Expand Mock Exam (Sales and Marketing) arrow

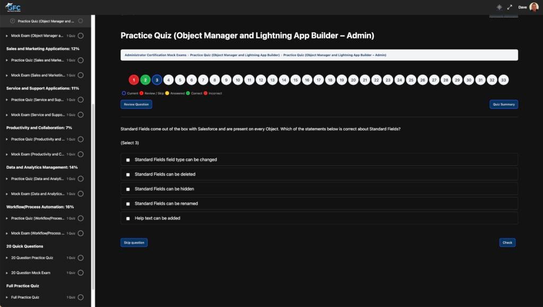(x=7, y=75)
